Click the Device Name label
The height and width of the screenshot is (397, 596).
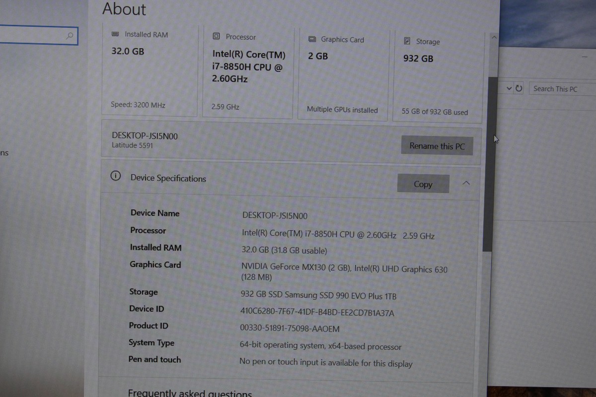[155, 213]
